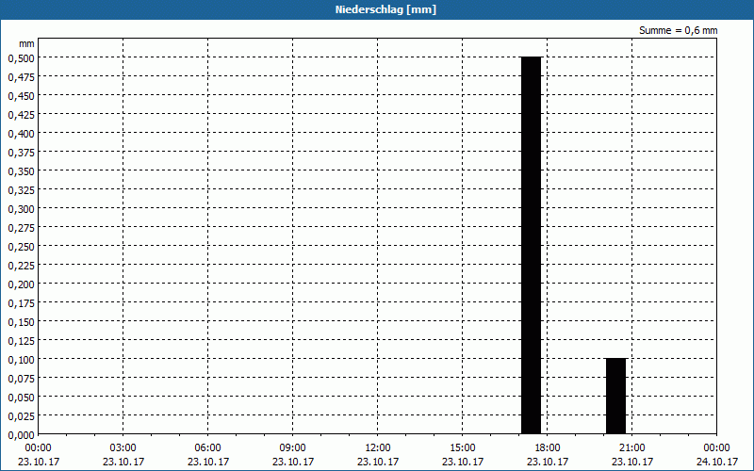Viewport: 754px width, 471px height.
Task: Click the Summe = 0,6 mm total label
Action: 678,30
